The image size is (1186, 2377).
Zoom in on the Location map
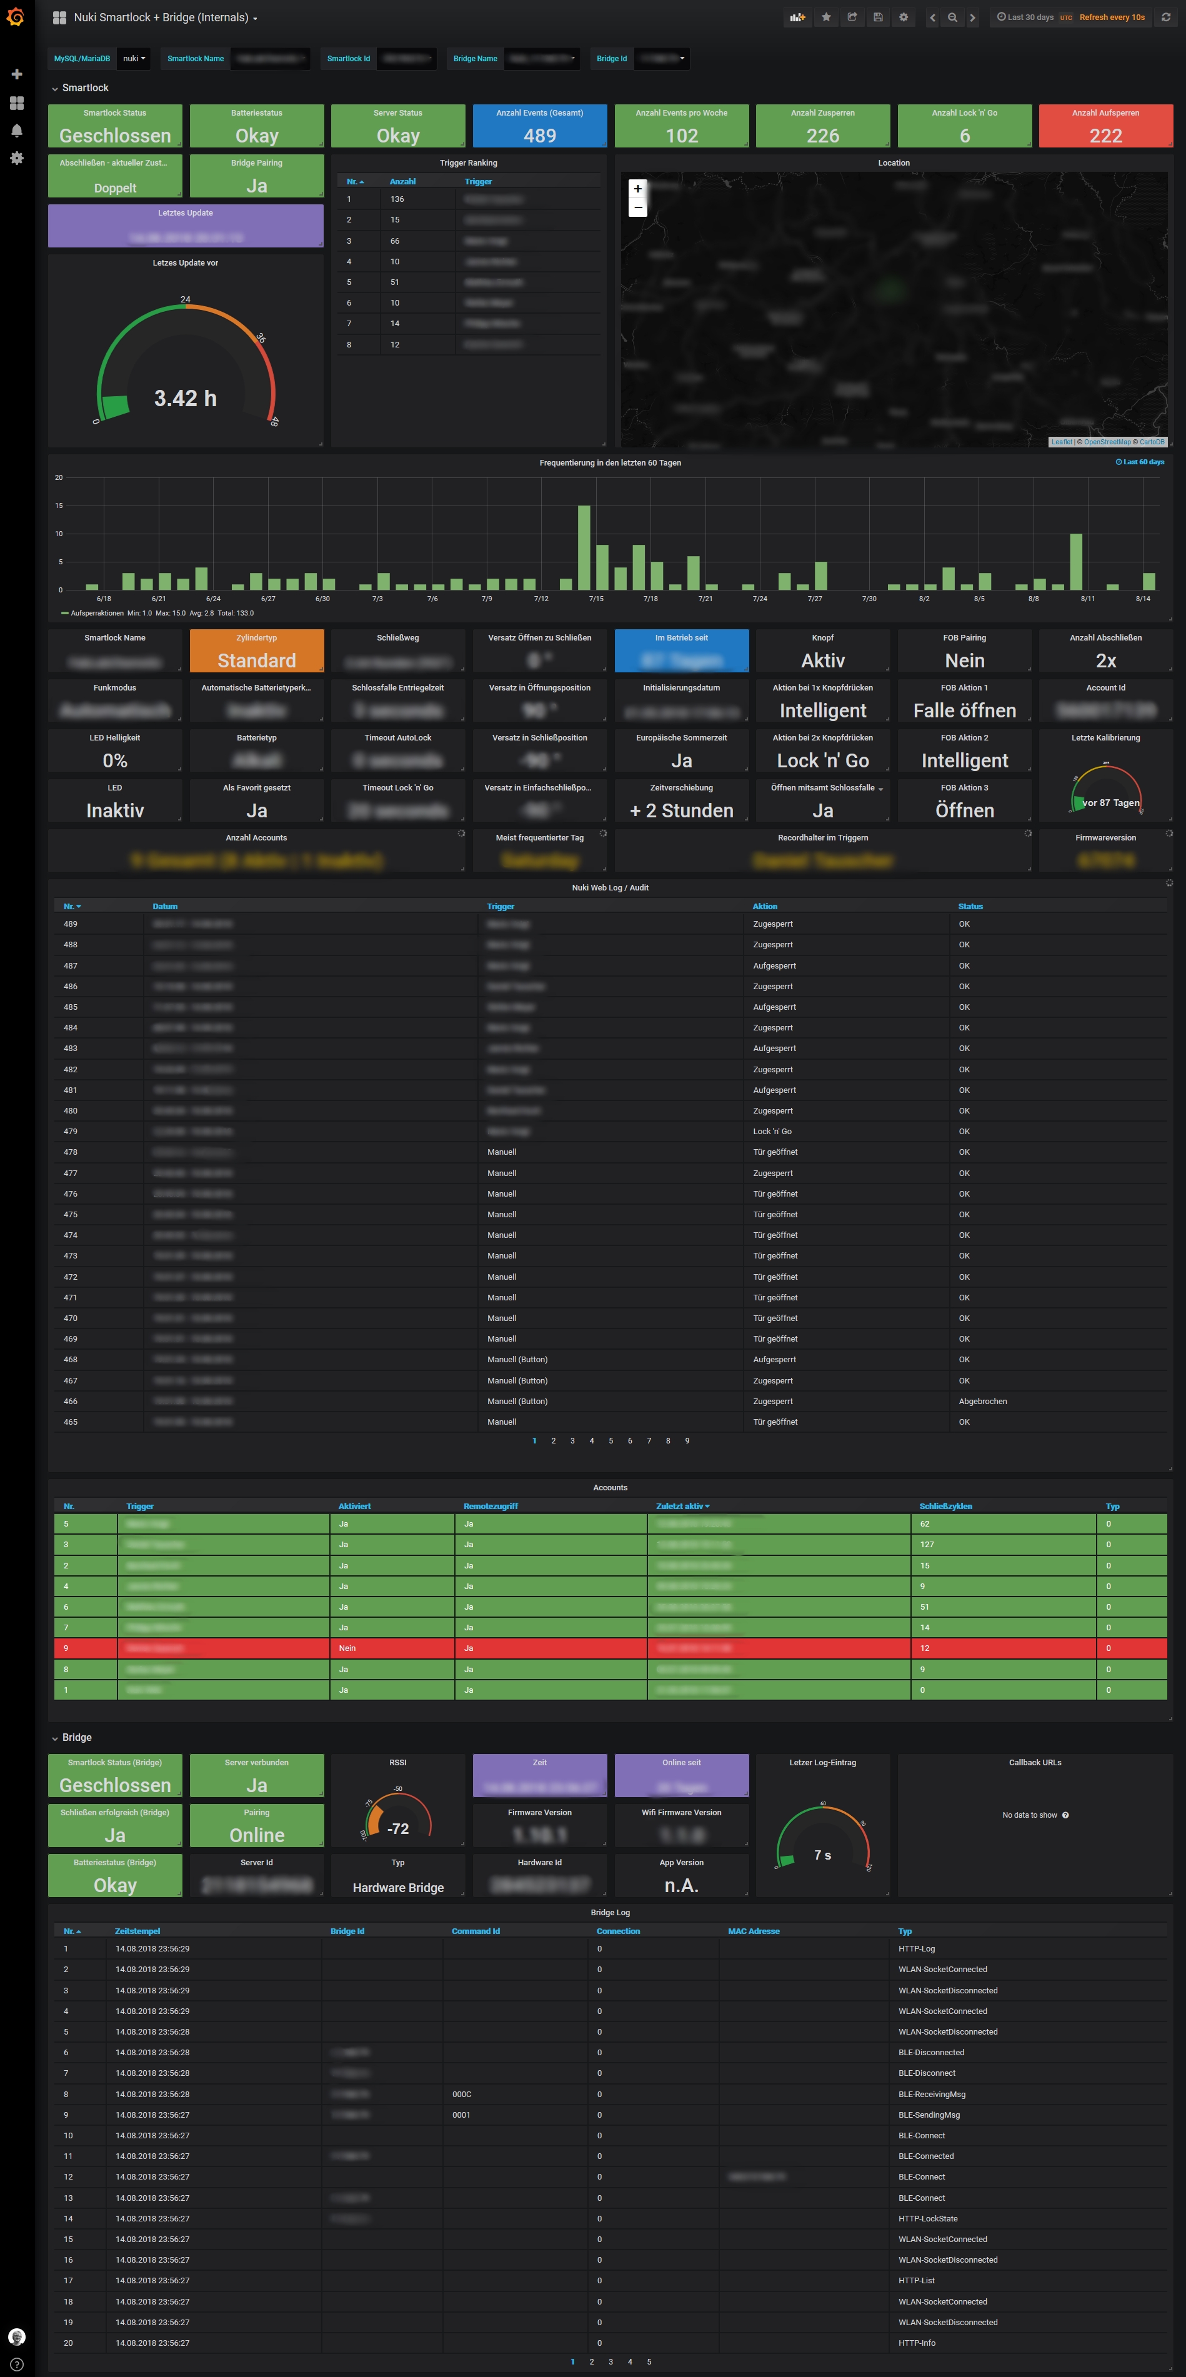(638, 189)
